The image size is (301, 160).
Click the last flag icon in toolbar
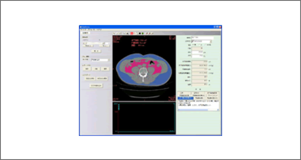[152, 33]
